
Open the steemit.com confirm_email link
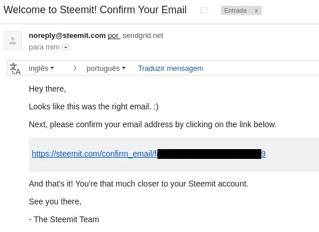click(x=95, y=154)
